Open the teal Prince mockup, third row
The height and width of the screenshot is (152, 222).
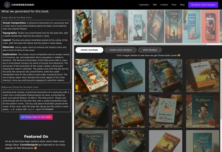(203, 141)
